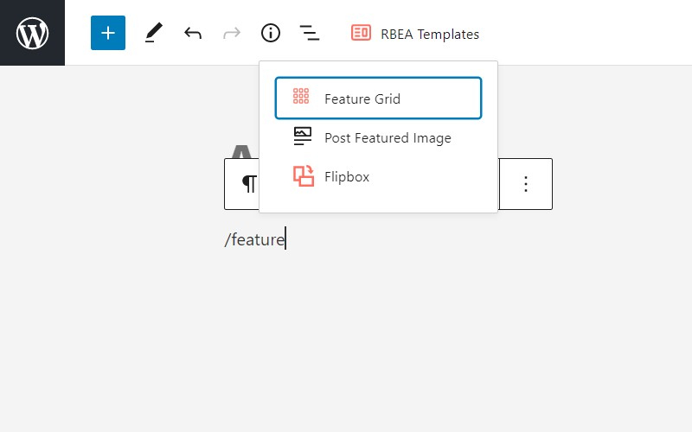692x432 pixels.
Task: Open the List View outline
Action: [309, 33]
